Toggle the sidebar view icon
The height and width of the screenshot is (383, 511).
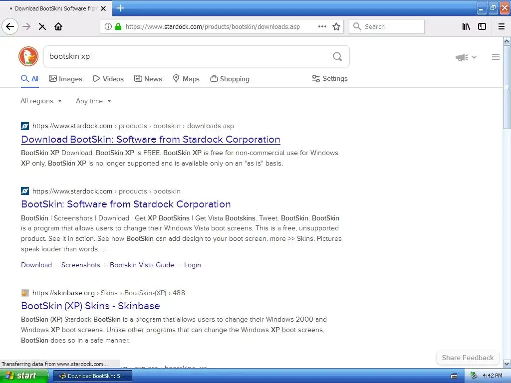coord(482,26)
